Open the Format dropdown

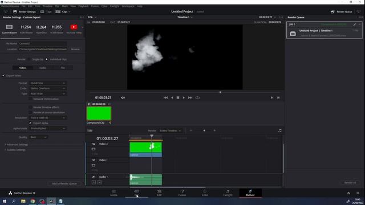[x=47, y=83]
